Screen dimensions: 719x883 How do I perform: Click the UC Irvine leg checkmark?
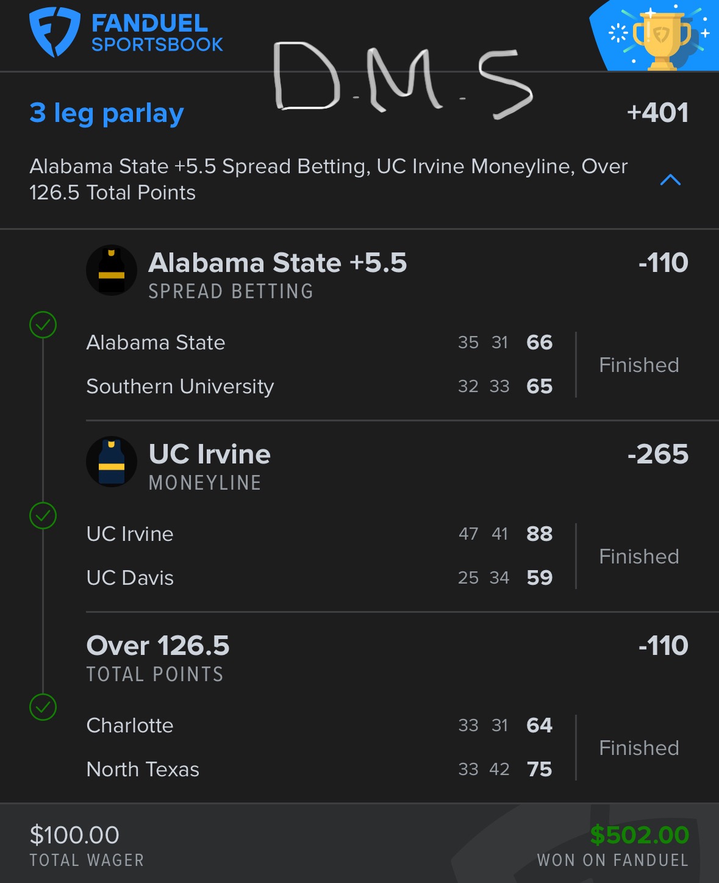pos(43,516)
